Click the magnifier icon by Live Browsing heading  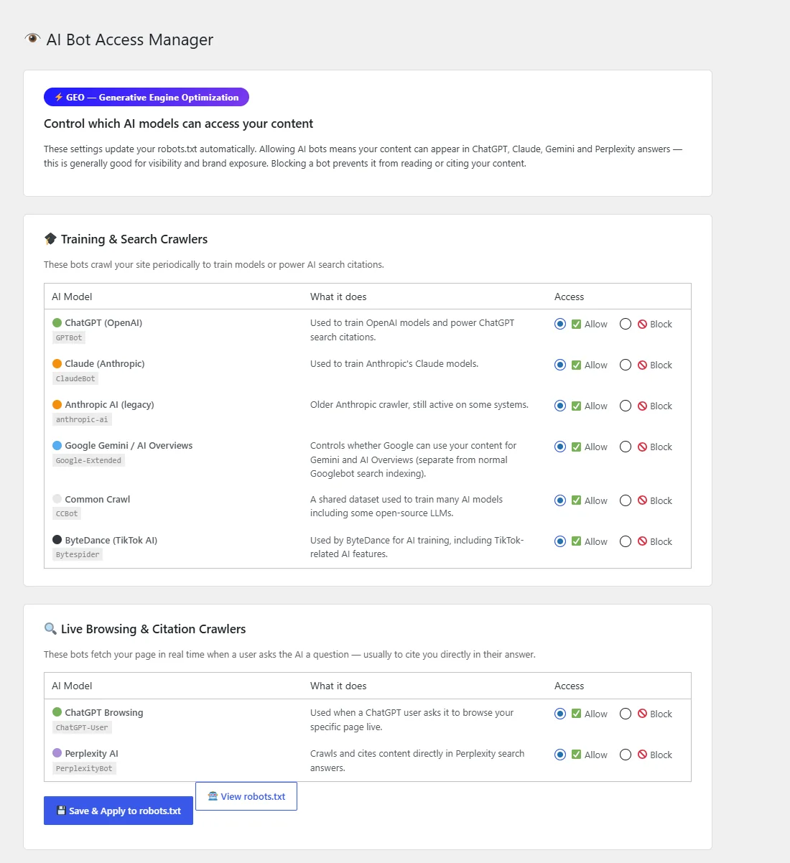[50, 629]
